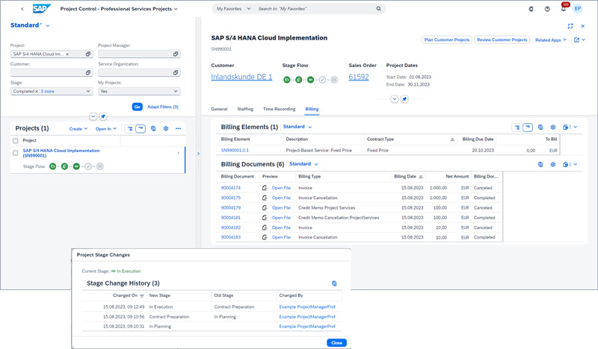Image resolution: width=598 pixels, height=349 pixels.
Task: Click the share icon in project header
Action: [x=576, y=40]
